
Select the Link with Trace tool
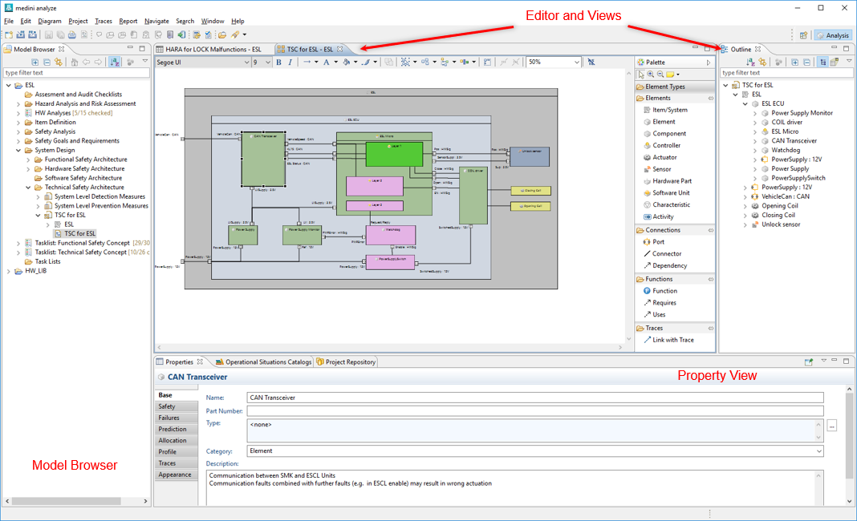coord(672,341)
